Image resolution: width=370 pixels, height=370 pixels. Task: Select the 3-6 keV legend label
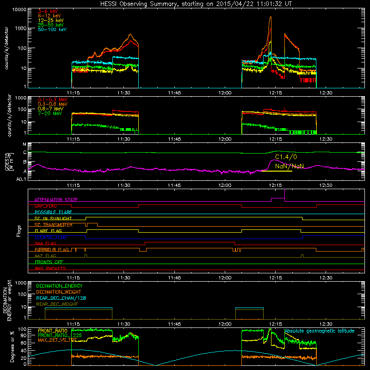click(x=48, y=11)
